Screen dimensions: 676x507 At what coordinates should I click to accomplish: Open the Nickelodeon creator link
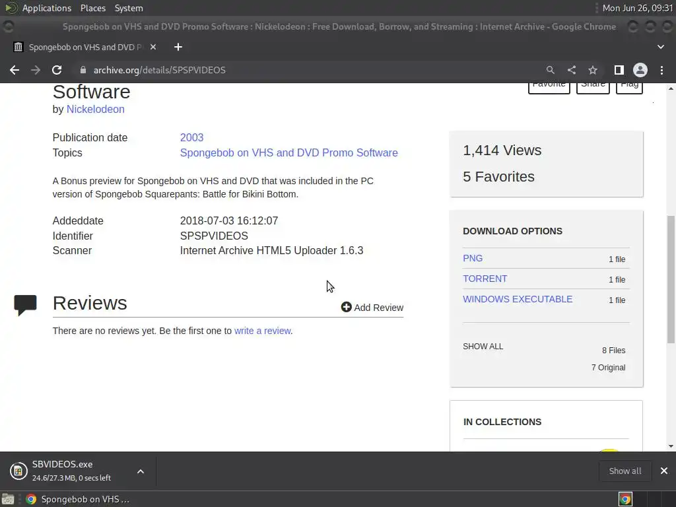click(x=95, y=109)
